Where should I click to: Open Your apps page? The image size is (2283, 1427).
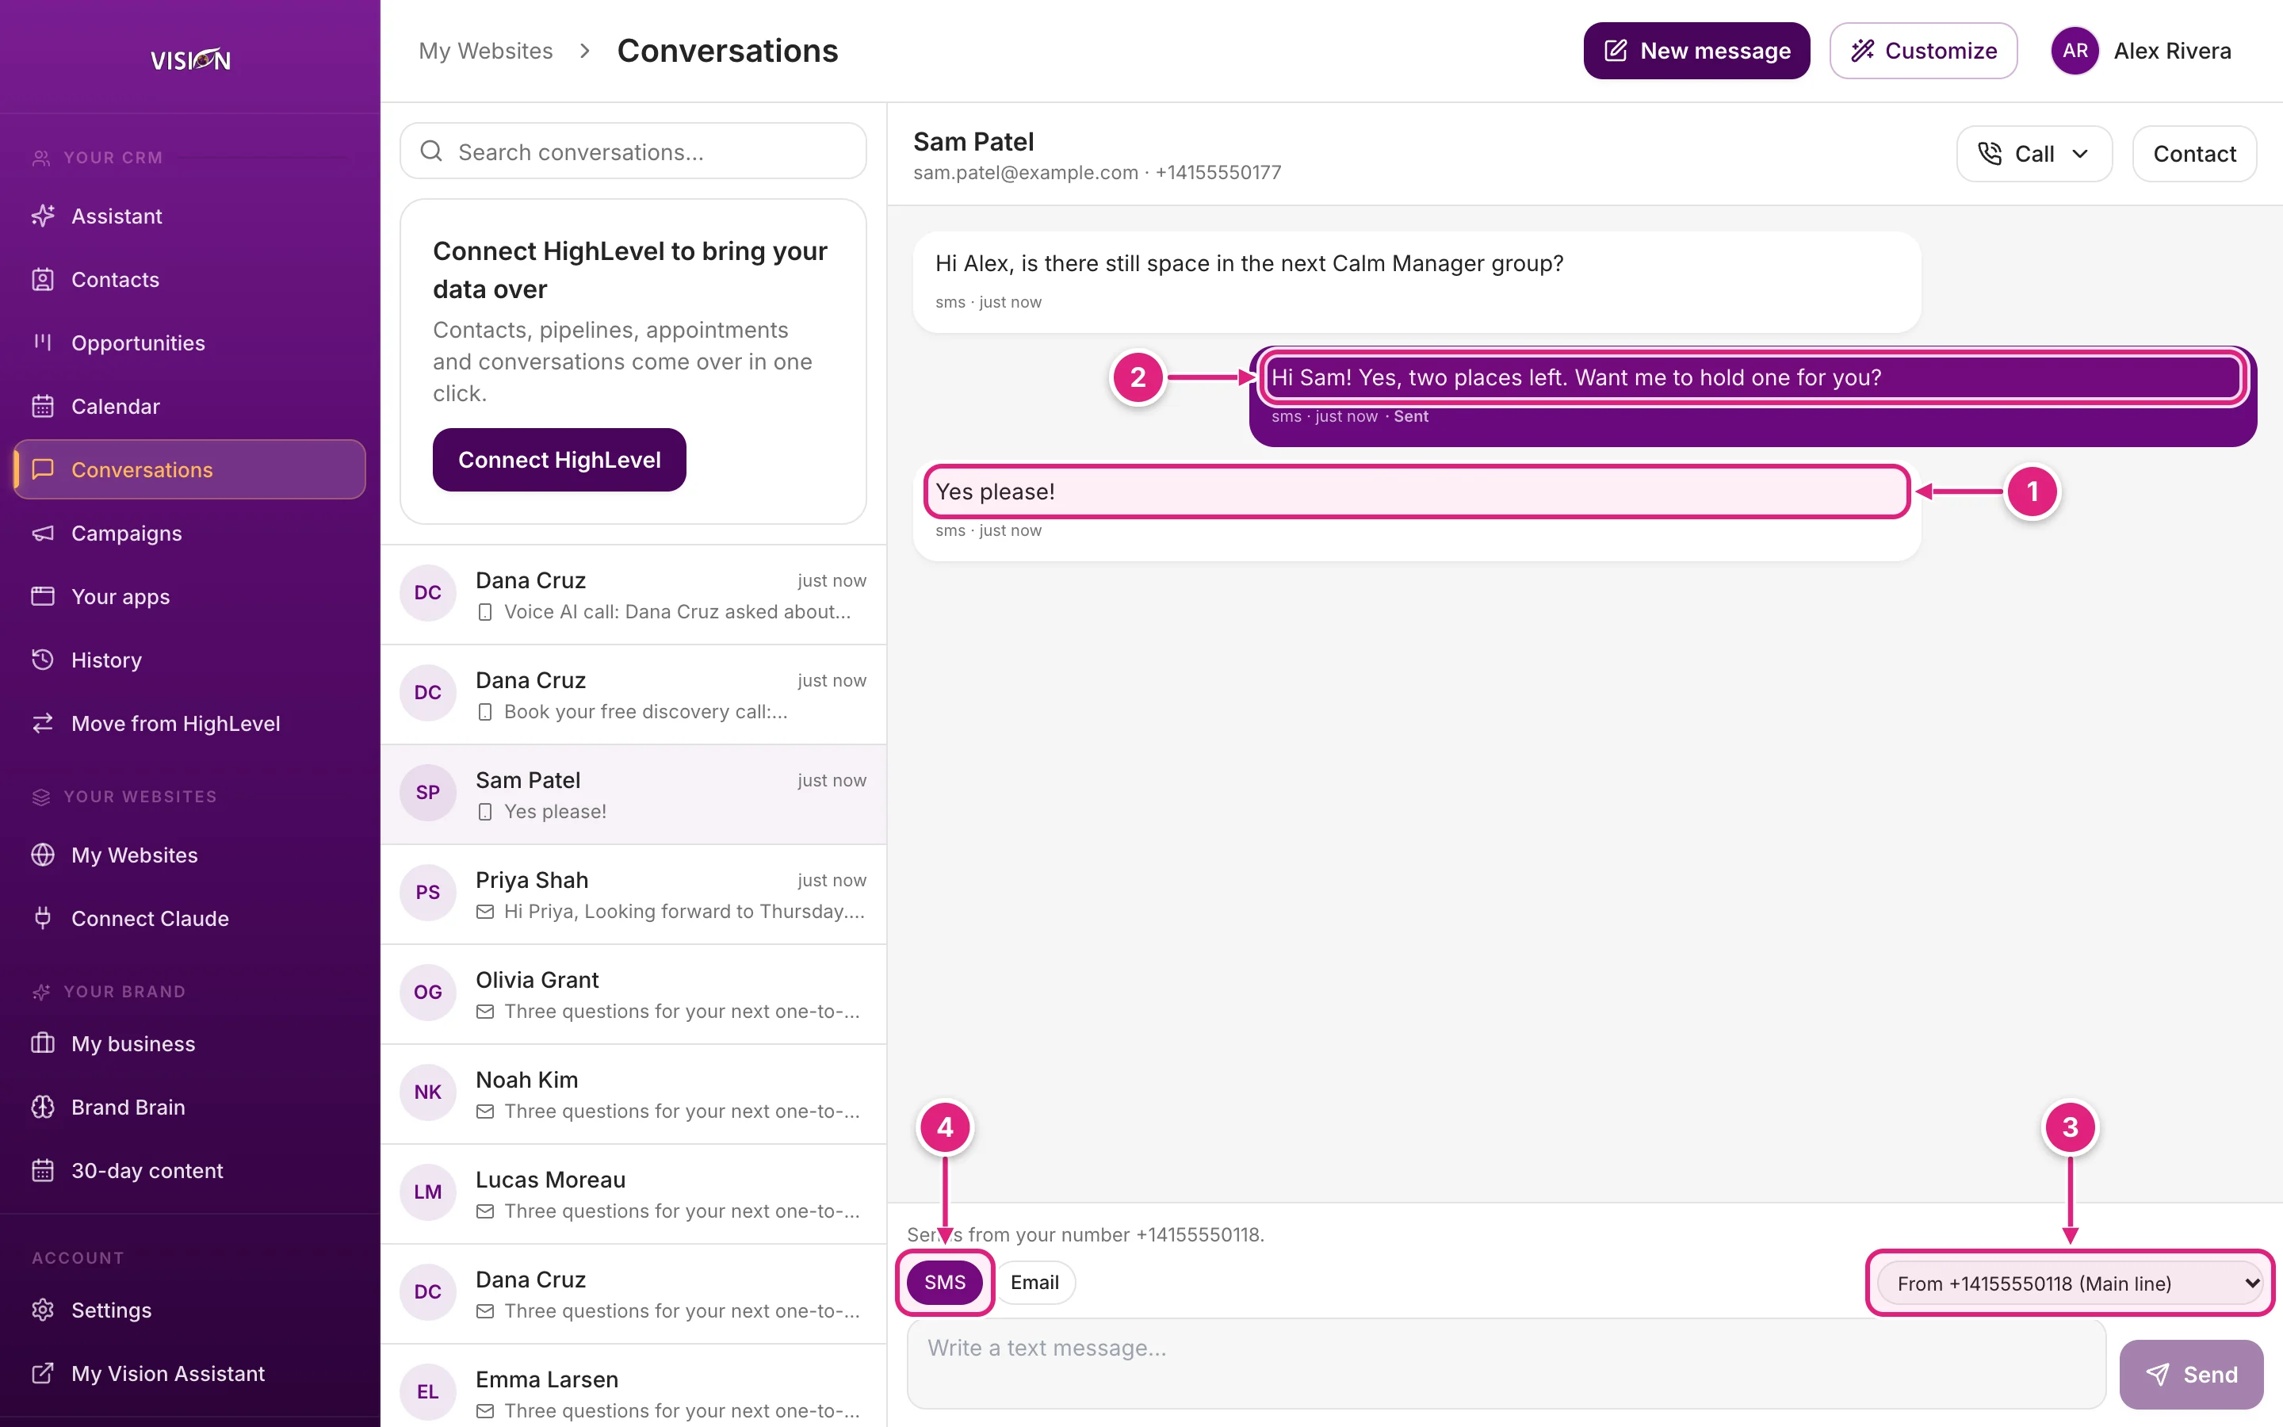tap(189, 595)
